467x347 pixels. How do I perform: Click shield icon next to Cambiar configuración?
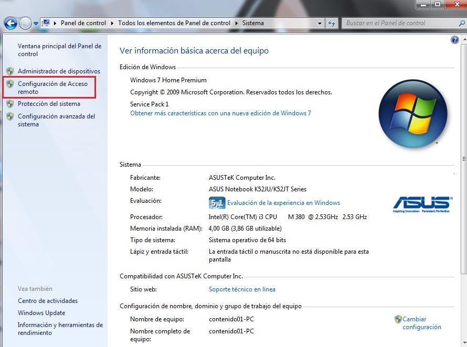click(x=398, y=319)
